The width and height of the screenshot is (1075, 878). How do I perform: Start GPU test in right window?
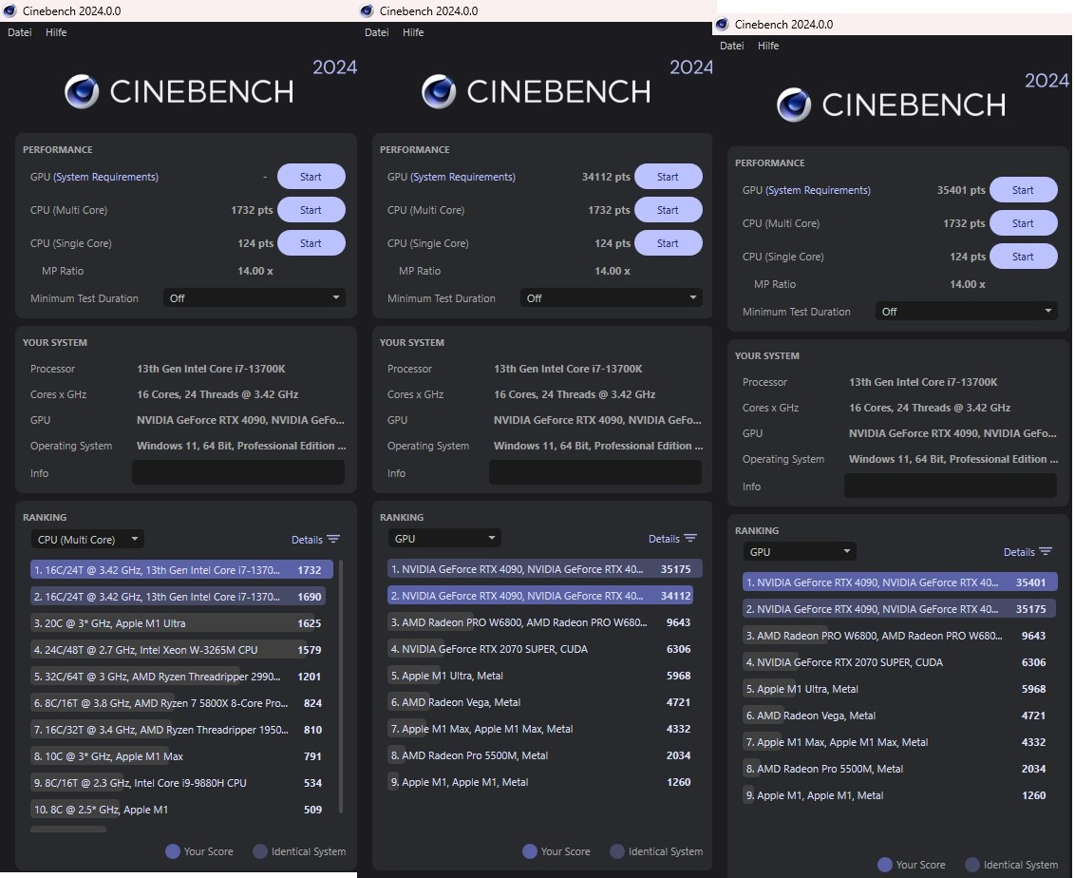click(x=1024, y=190)
